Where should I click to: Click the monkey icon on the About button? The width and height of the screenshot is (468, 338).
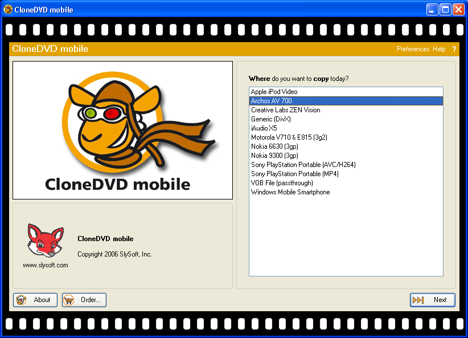click(x=22, y=300)
